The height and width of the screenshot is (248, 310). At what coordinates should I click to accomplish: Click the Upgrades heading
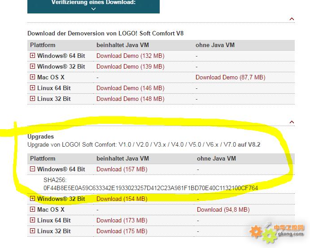point(40,137)
